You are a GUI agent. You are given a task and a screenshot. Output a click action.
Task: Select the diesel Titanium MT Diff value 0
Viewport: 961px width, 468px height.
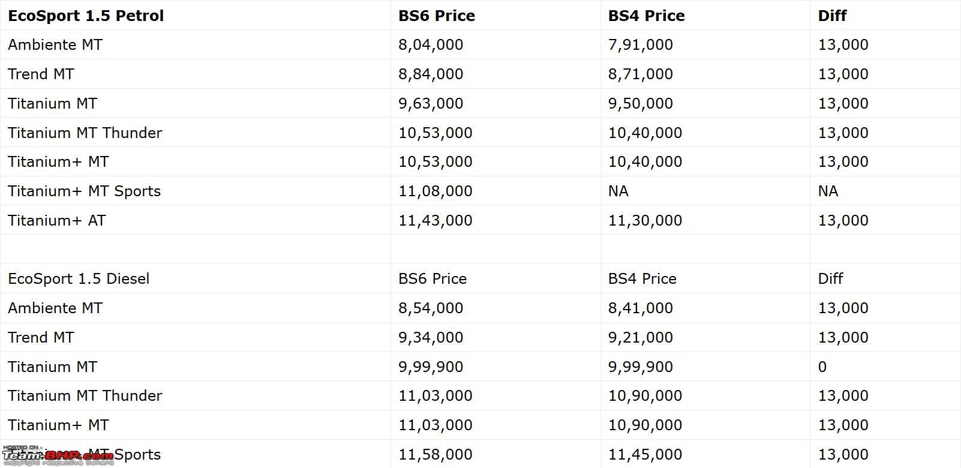click(x=822, y=367)
